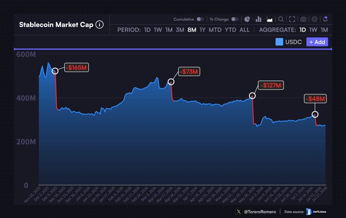This screenshot has width=346, height=218.
Task: Set period to 1W
Action: click(158, 30)
